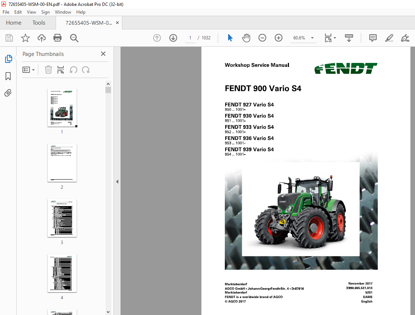Viewport: 415px width, 315px height.
Task: Show Page Thumbnails pane icon
Action: tap(8, 59)
